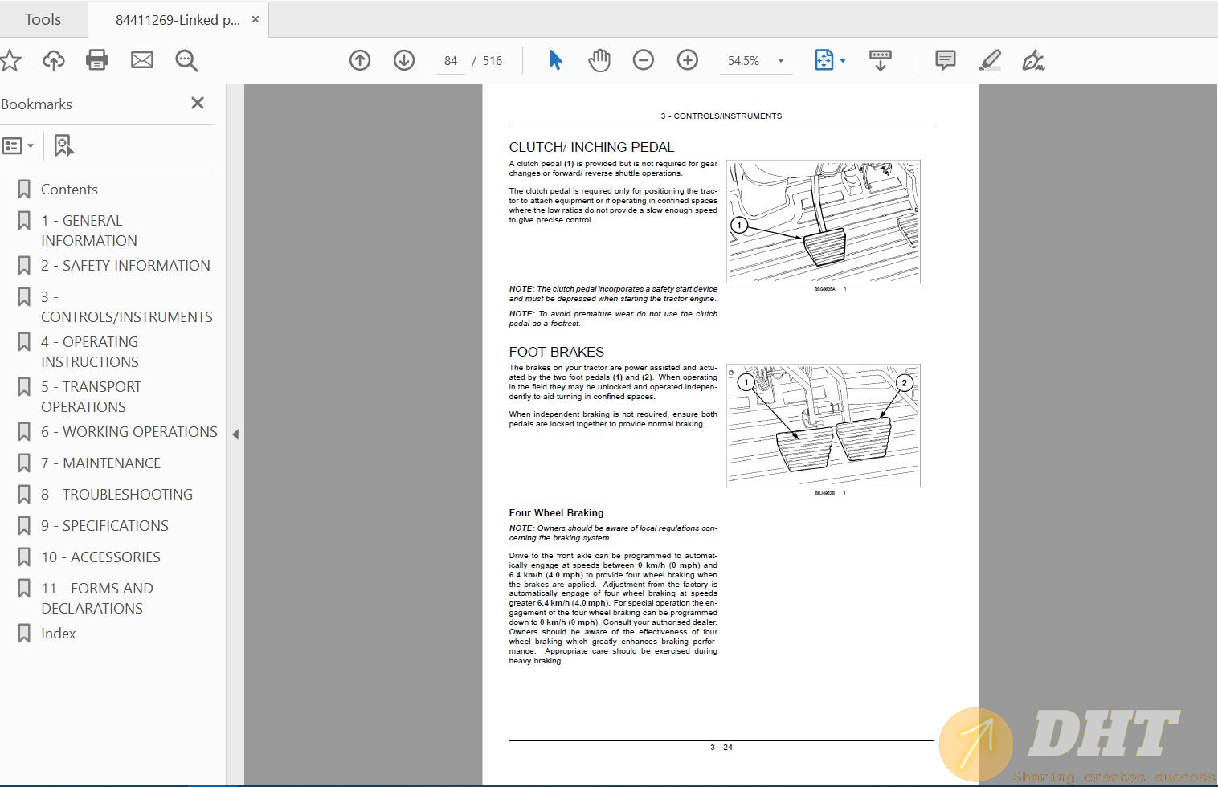This screenshot has height=787, width=1218.
Task: Select the 84411269-Linked document tab
Action: [178, 20]
